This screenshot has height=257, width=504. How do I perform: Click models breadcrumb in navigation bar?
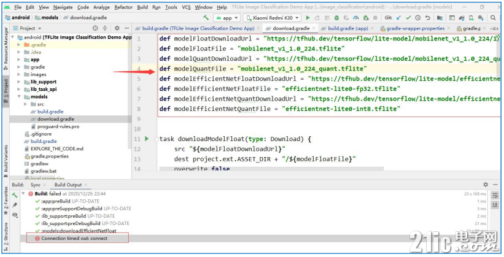47,18
